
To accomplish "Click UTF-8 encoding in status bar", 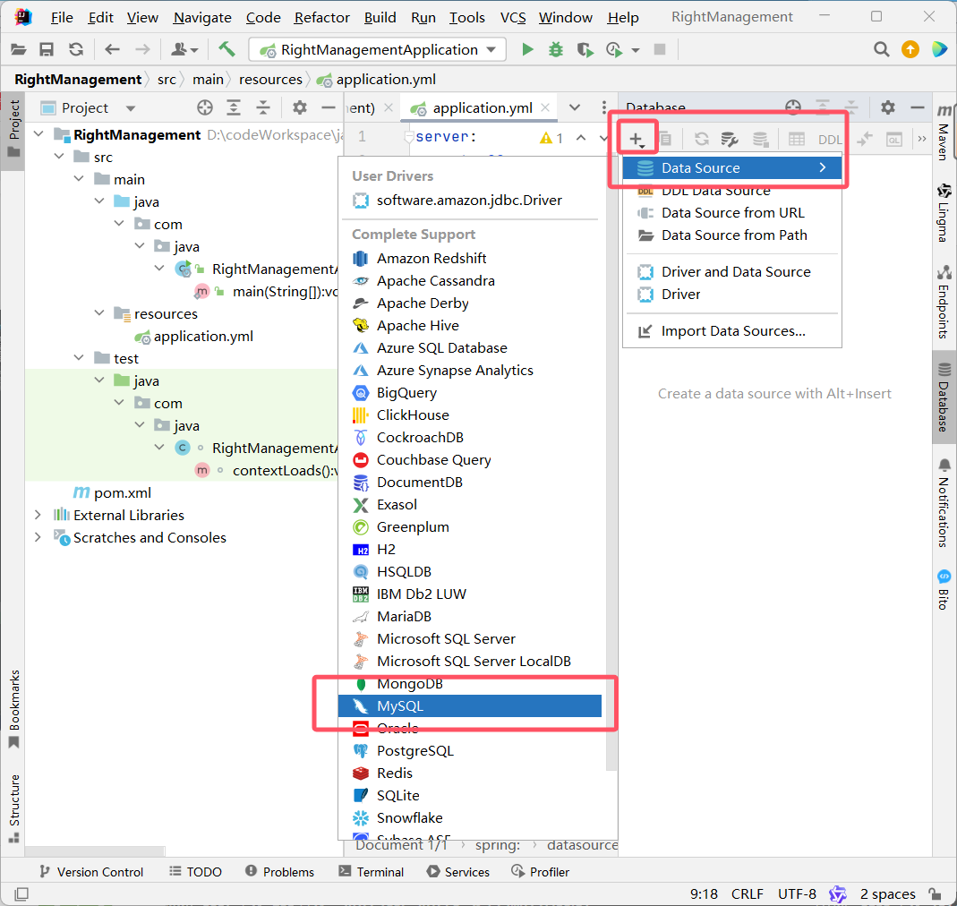I will click(x=797, y=894).
